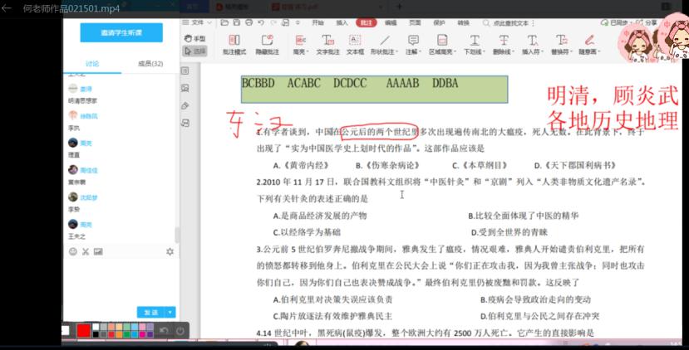The height and width of the screenshot is (350, 689).
Task: Click the scissors screenshot icon in chat
Action: [85, 251]
